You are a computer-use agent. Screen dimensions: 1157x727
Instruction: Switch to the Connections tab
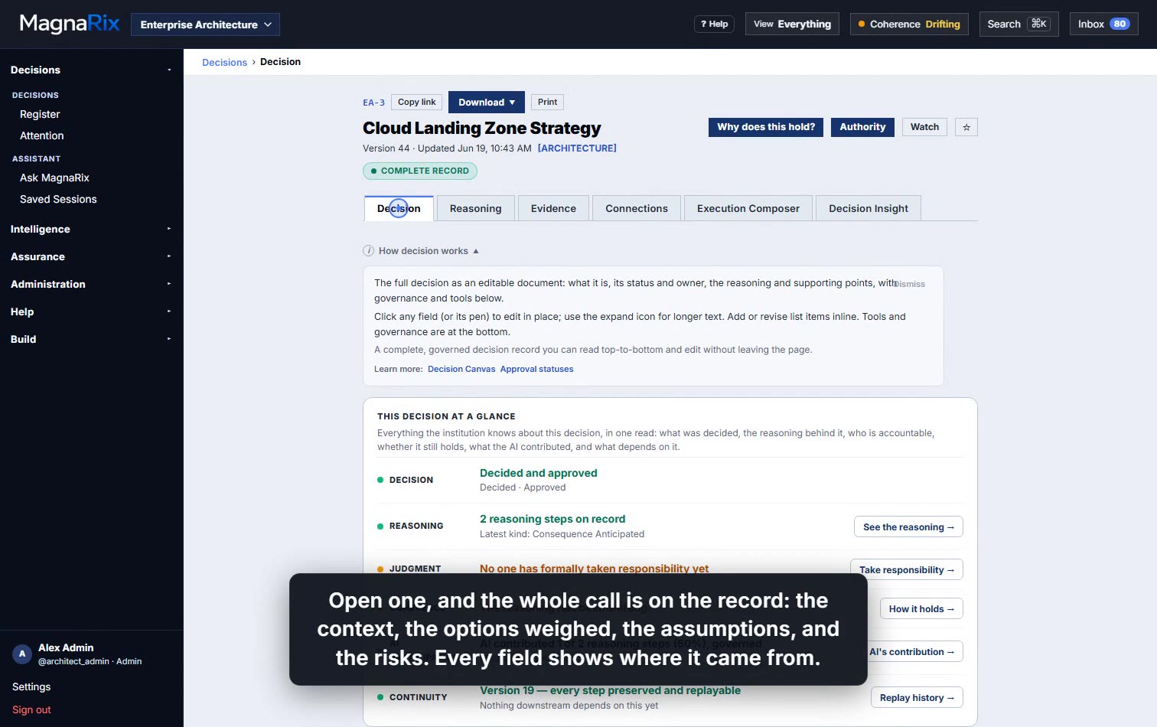click(x=637, y=208)
